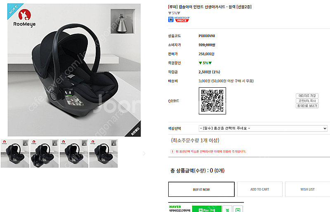Click the 트위터로 보내기 button
The width and height of the screenshot is (330, 212).
[307, 106]
